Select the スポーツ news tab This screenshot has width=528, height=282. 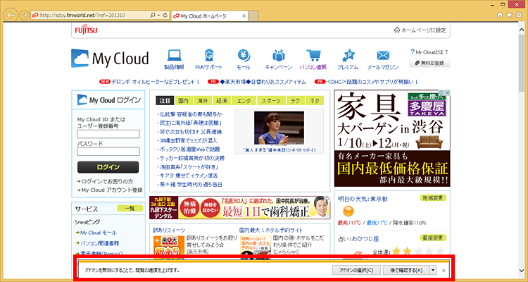pos(272,101)
